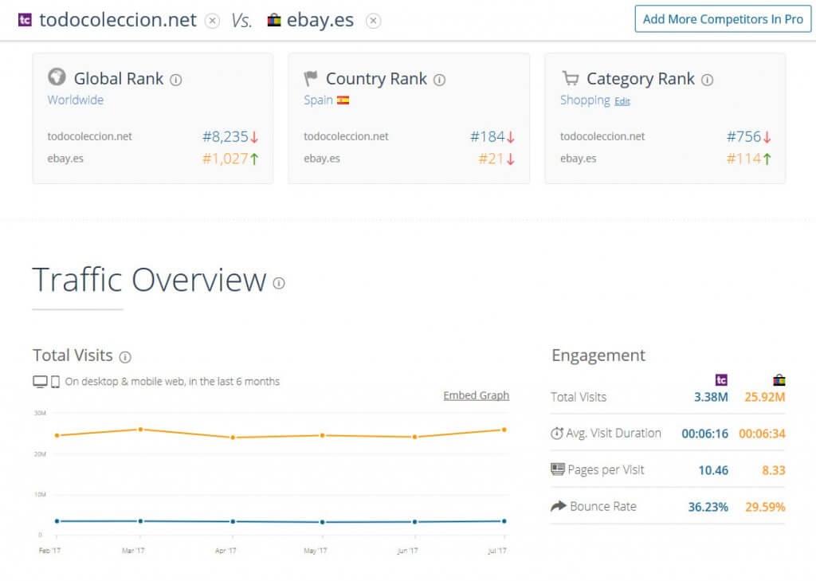Click the ebay.es logo icon in header
This screenshot has width=816, height=581.
click(274, 20)
